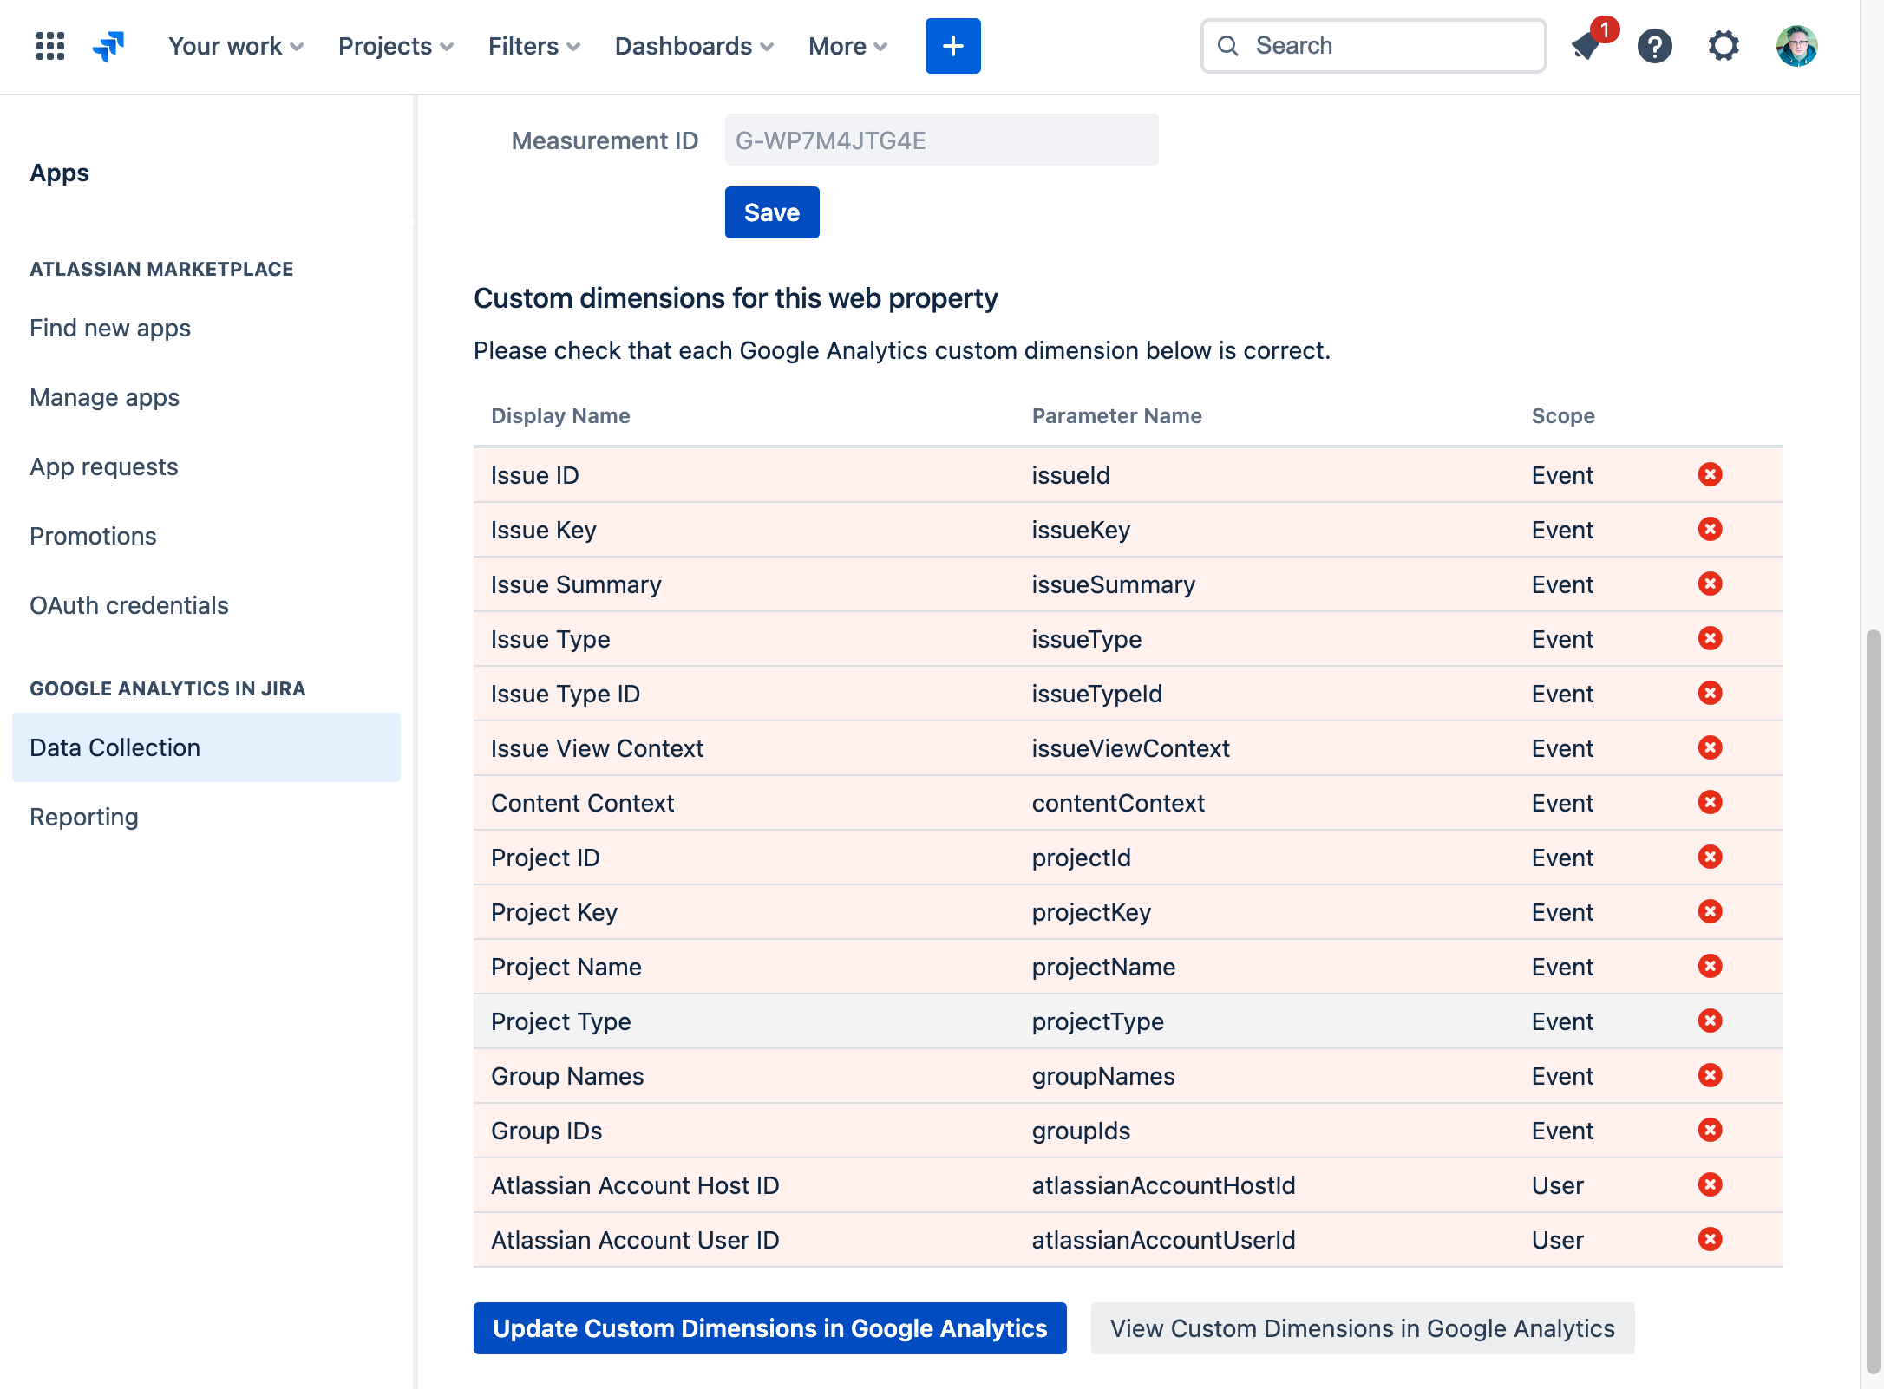
Task: Open the notifications bell icon
Action: click(x=1586, y=46)
